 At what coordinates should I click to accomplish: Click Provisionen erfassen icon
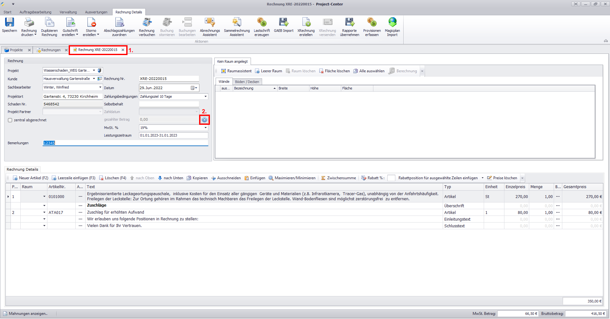[372, 22]
